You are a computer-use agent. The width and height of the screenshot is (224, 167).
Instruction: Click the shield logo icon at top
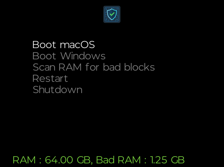pos(112,14)
